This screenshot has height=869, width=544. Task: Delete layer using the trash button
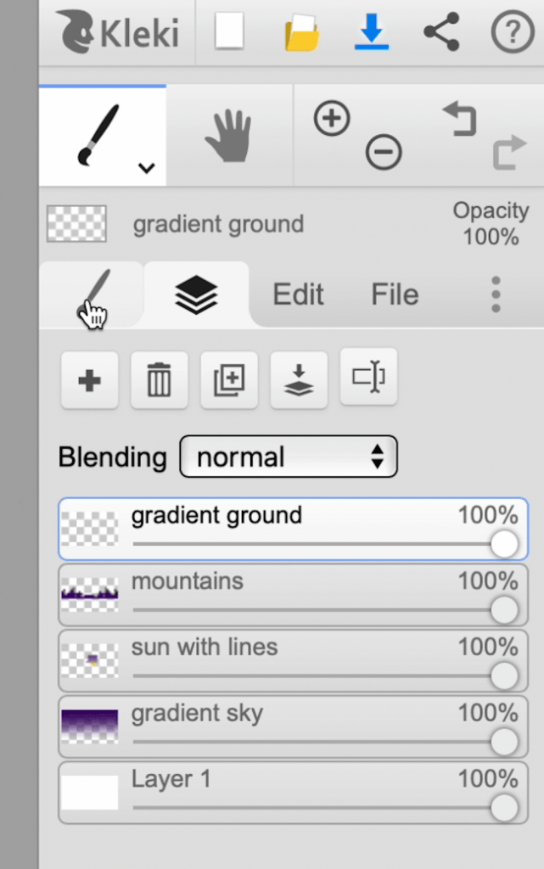click(159, 380)
